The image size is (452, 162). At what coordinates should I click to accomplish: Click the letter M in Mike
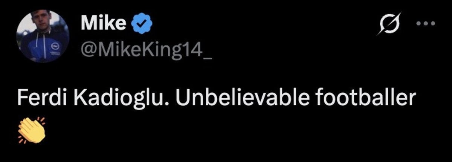pyautogui.click(x=89, y=24)
